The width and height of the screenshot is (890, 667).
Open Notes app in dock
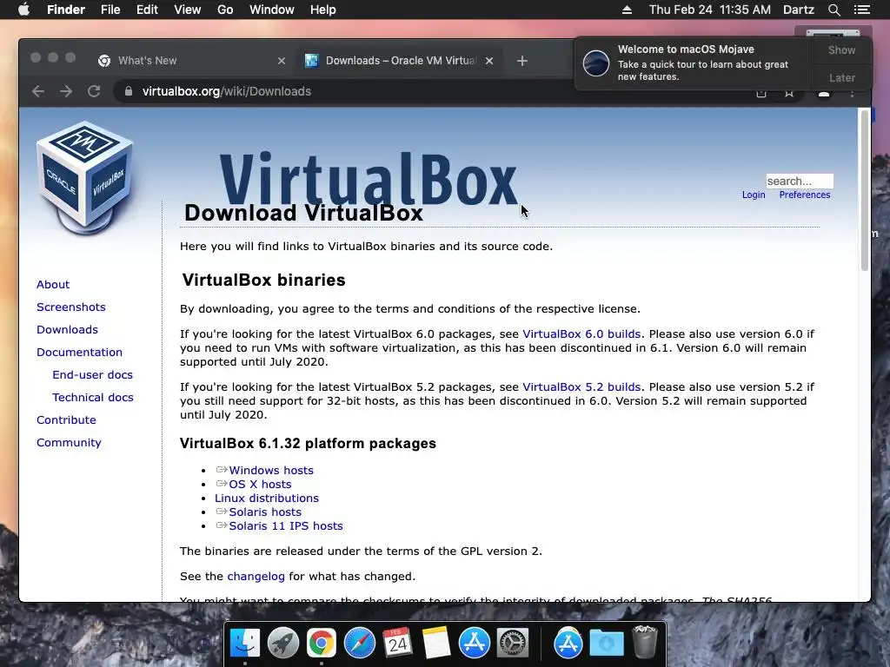click(x=436, y=643)
